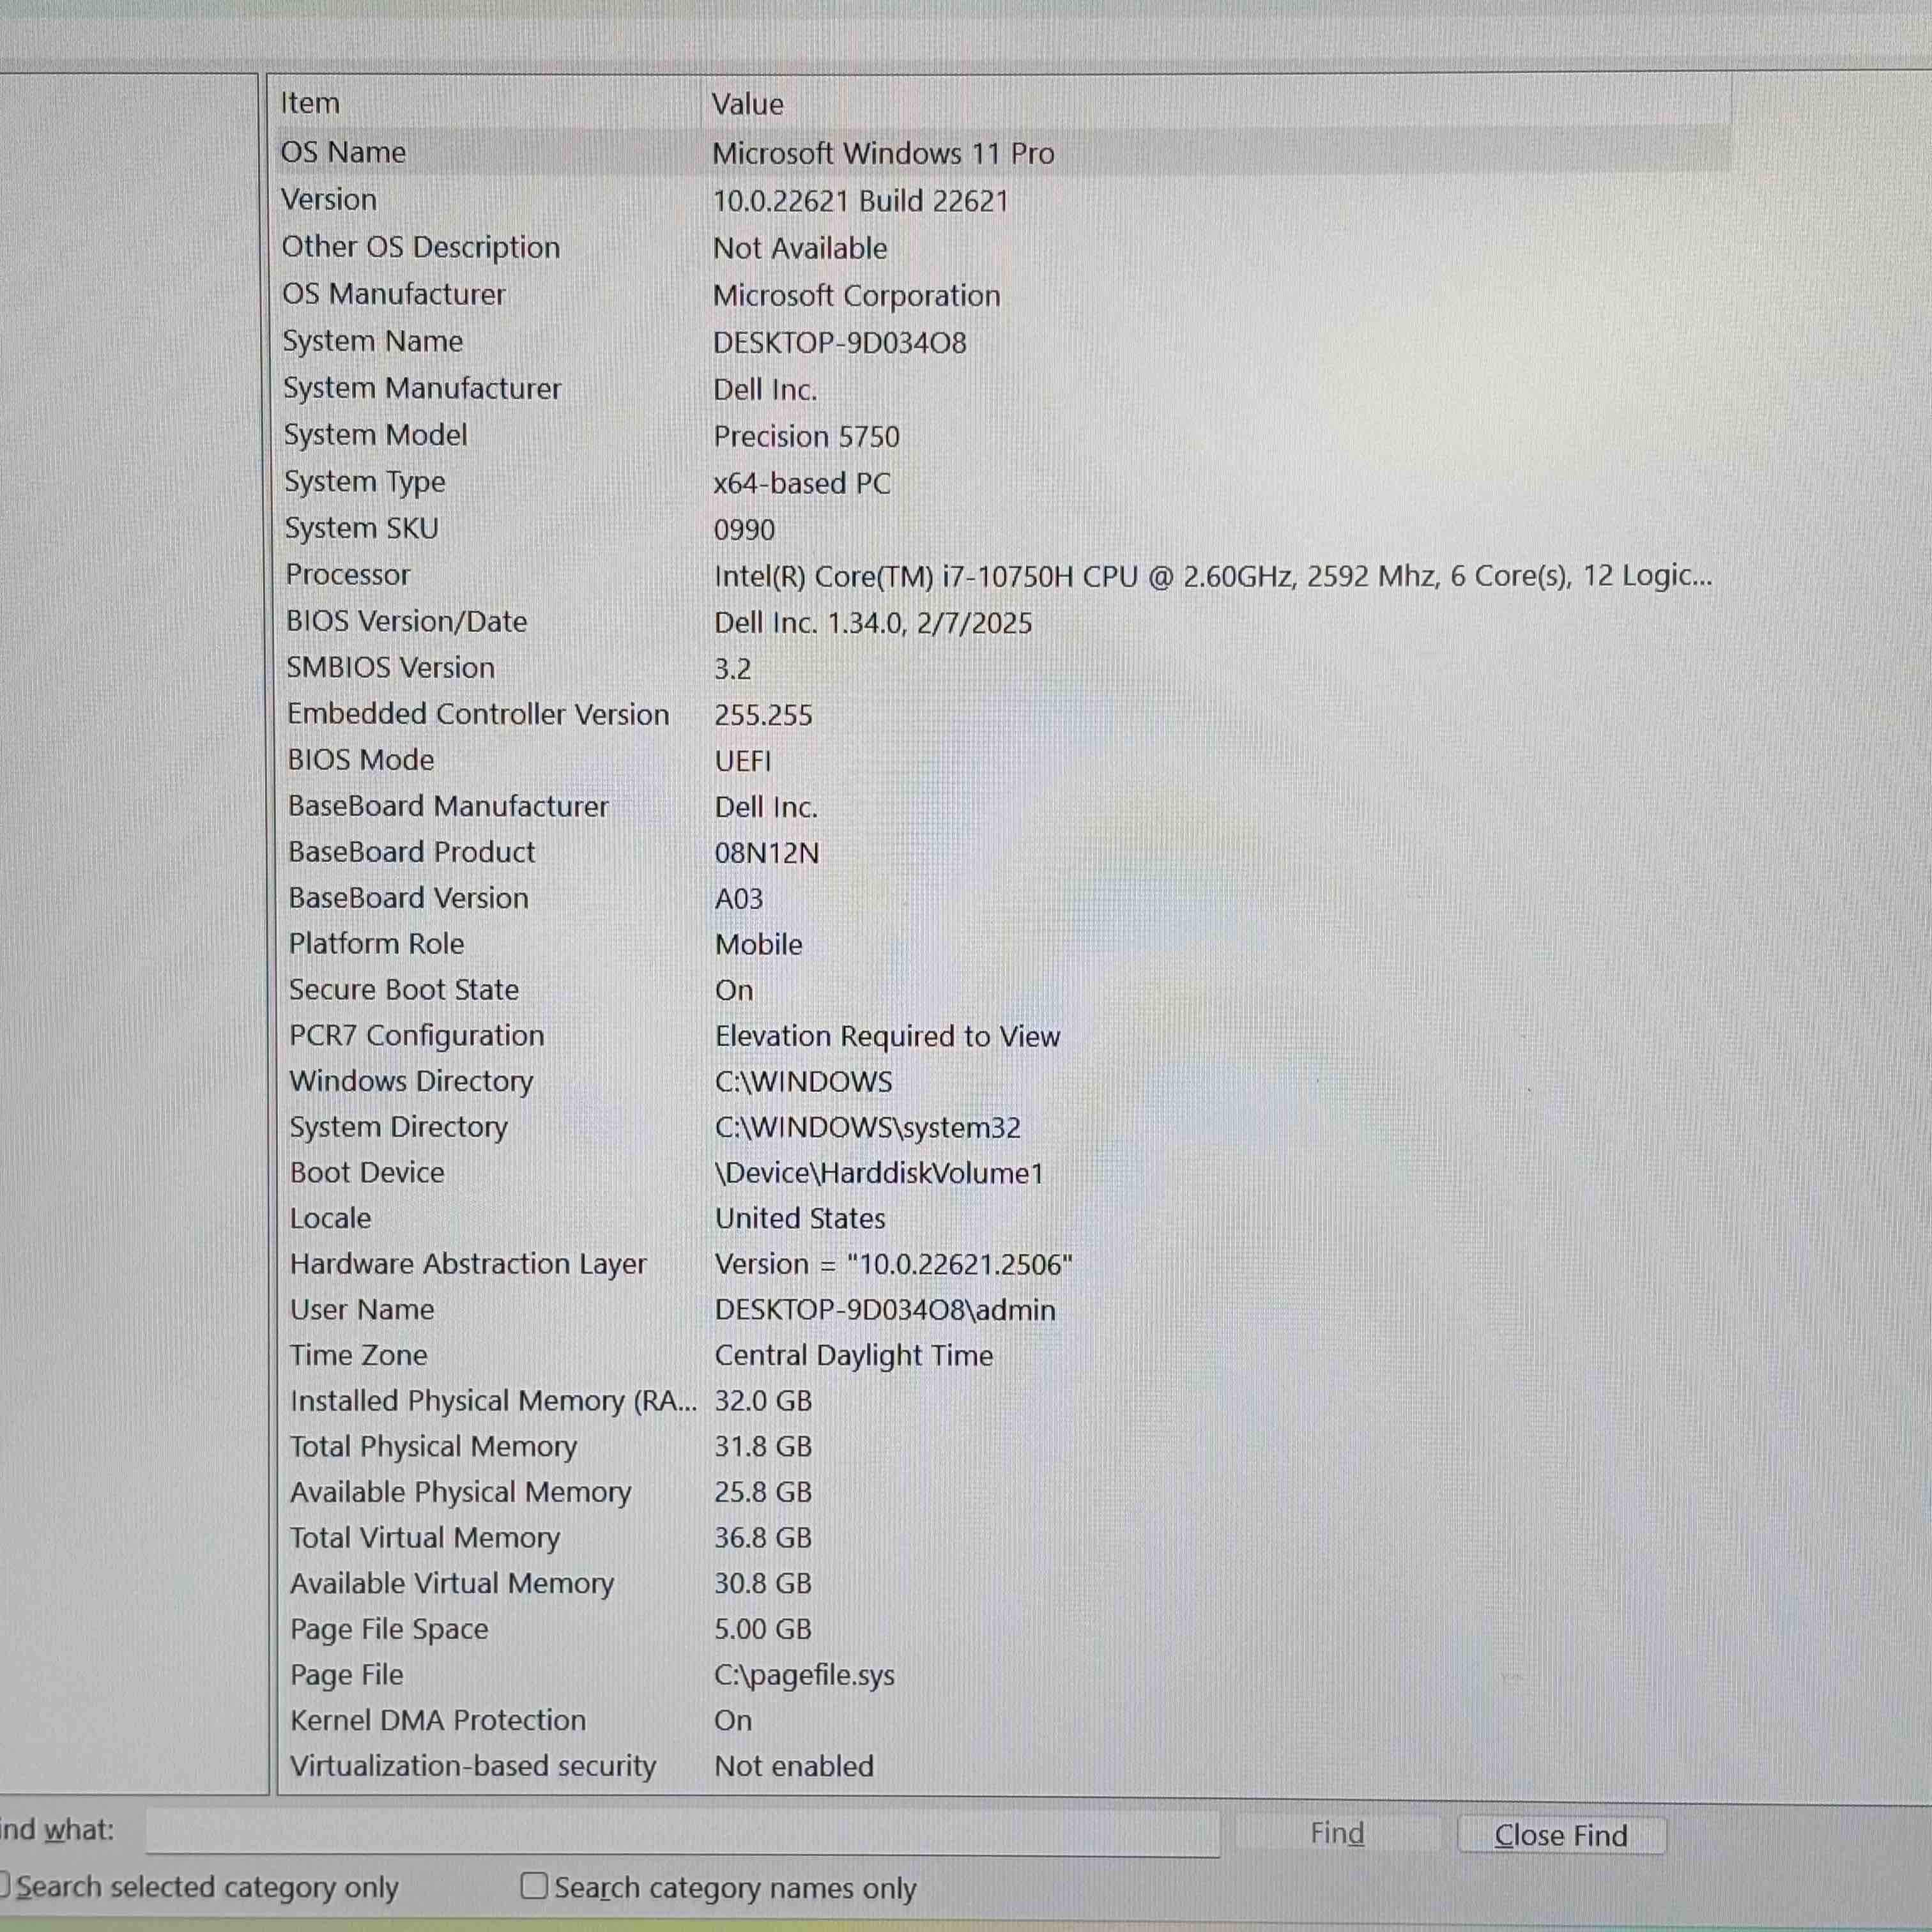
Task: Select the Processor row
Action: [x=348, y=575]
